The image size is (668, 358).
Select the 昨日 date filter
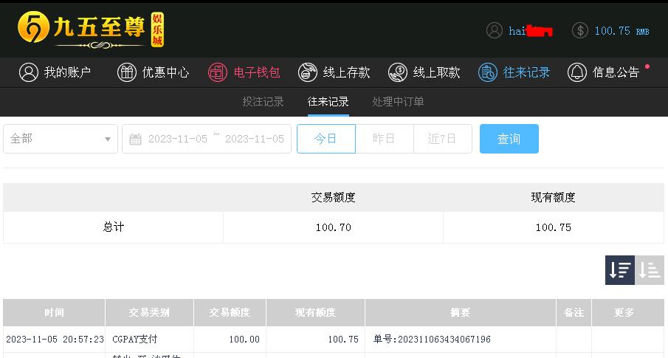385,139
